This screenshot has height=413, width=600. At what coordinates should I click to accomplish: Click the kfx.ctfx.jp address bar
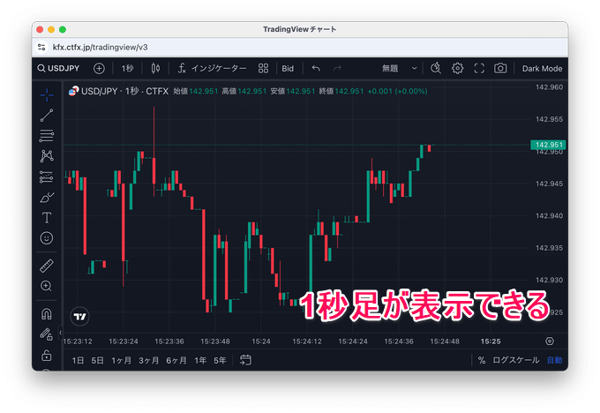coord(101,47)
